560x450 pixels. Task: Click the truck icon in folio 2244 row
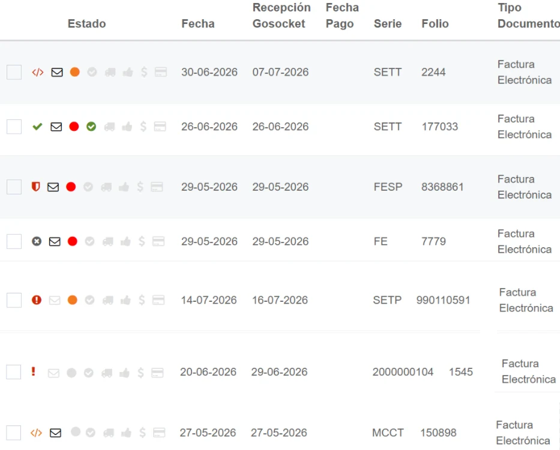point(110,73)
